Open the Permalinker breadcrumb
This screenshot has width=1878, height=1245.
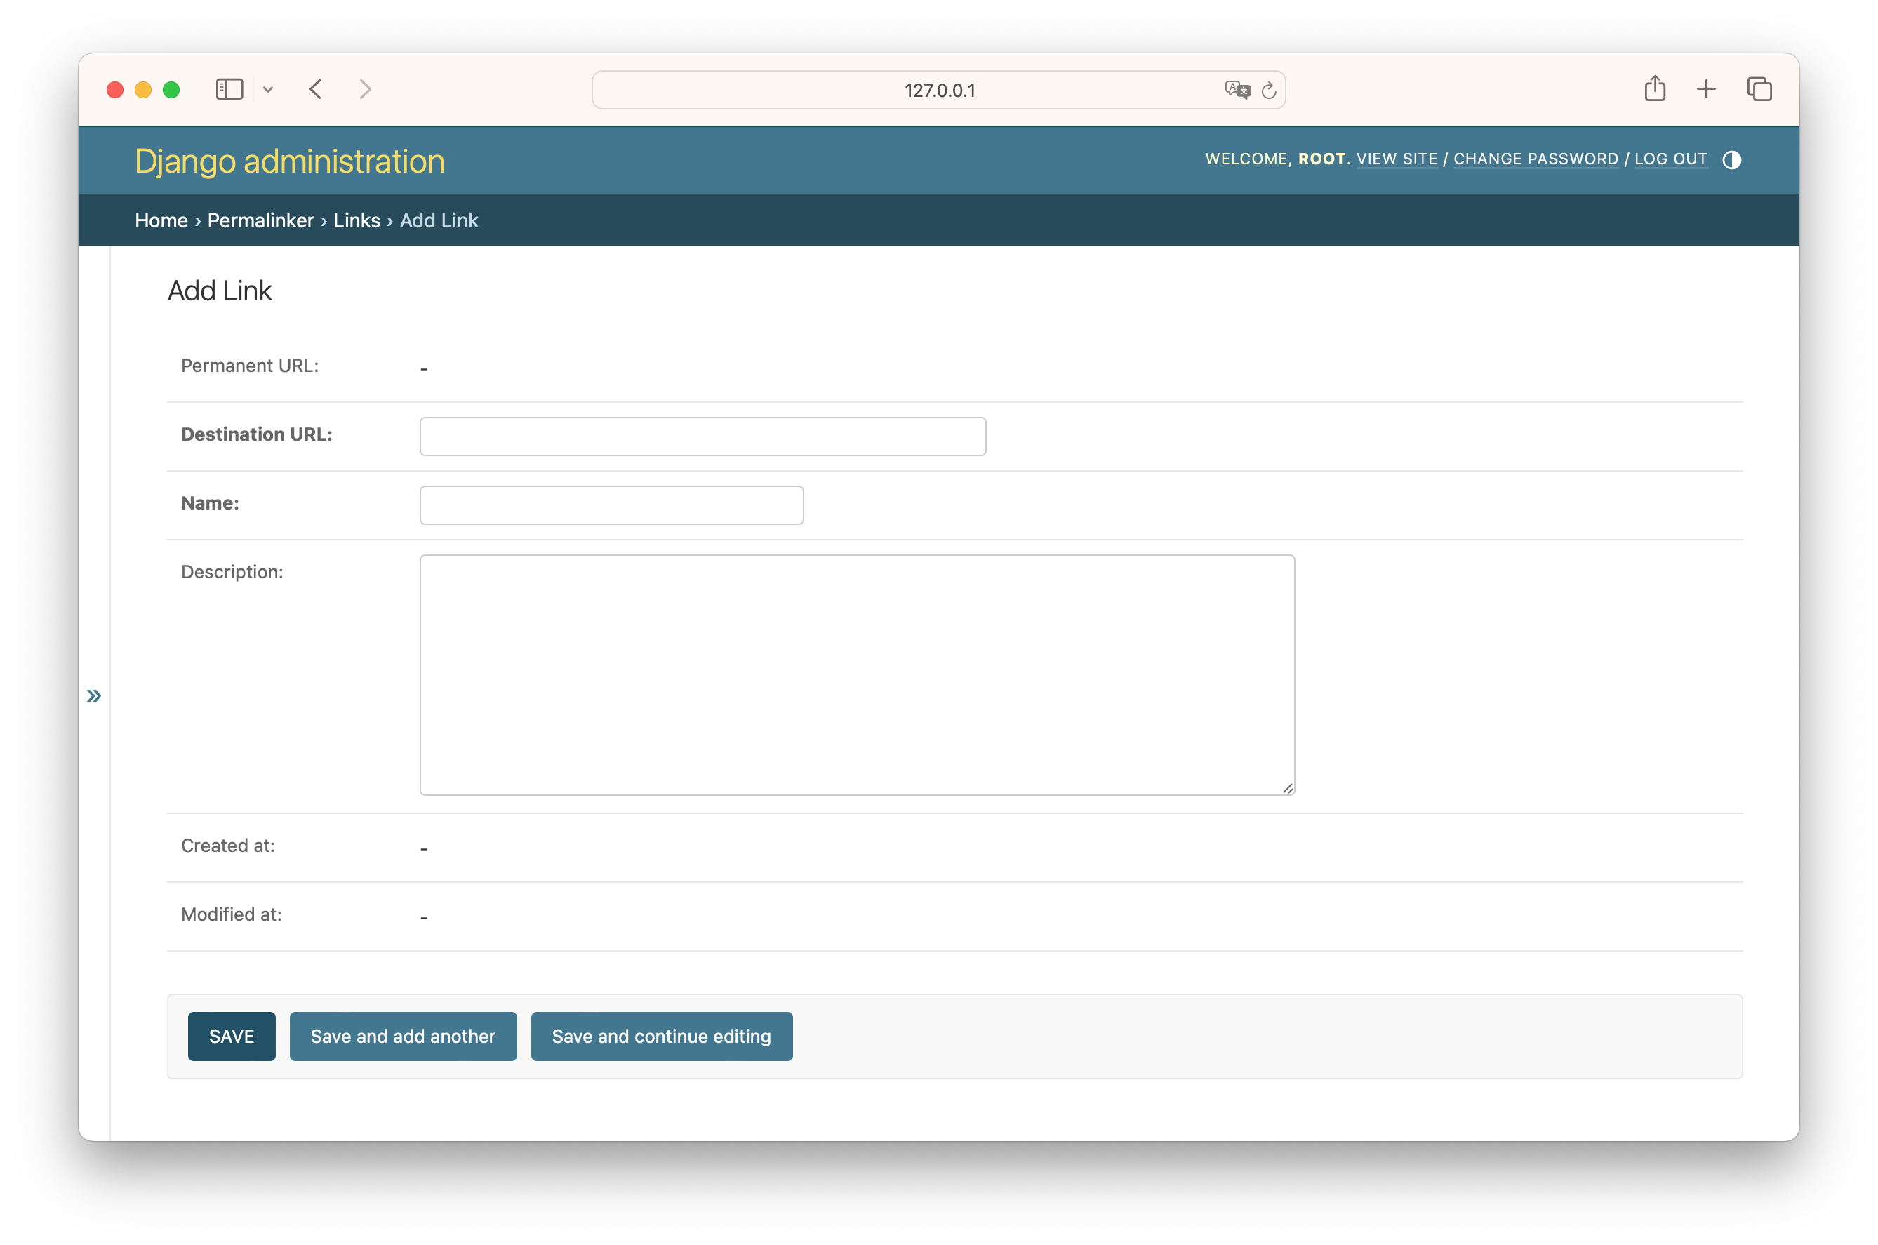click(x=260, y=220)
